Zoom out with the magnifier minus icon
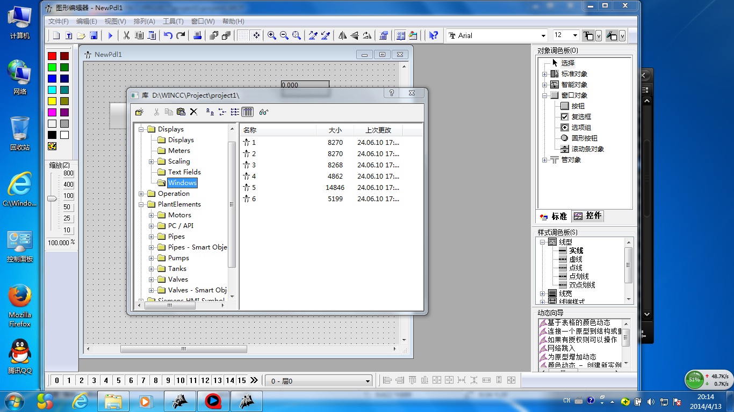734x412 pixels. tap(284, 35)
